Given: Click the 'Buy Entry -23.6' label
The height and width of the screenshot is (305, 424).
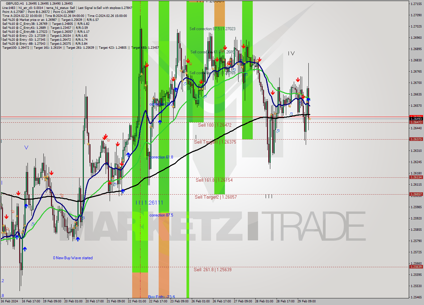Looking at the screenshot, I should 161,297.
